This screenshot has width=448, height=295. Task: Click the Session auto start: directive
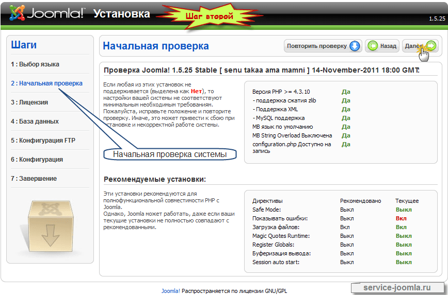(276, 262)
